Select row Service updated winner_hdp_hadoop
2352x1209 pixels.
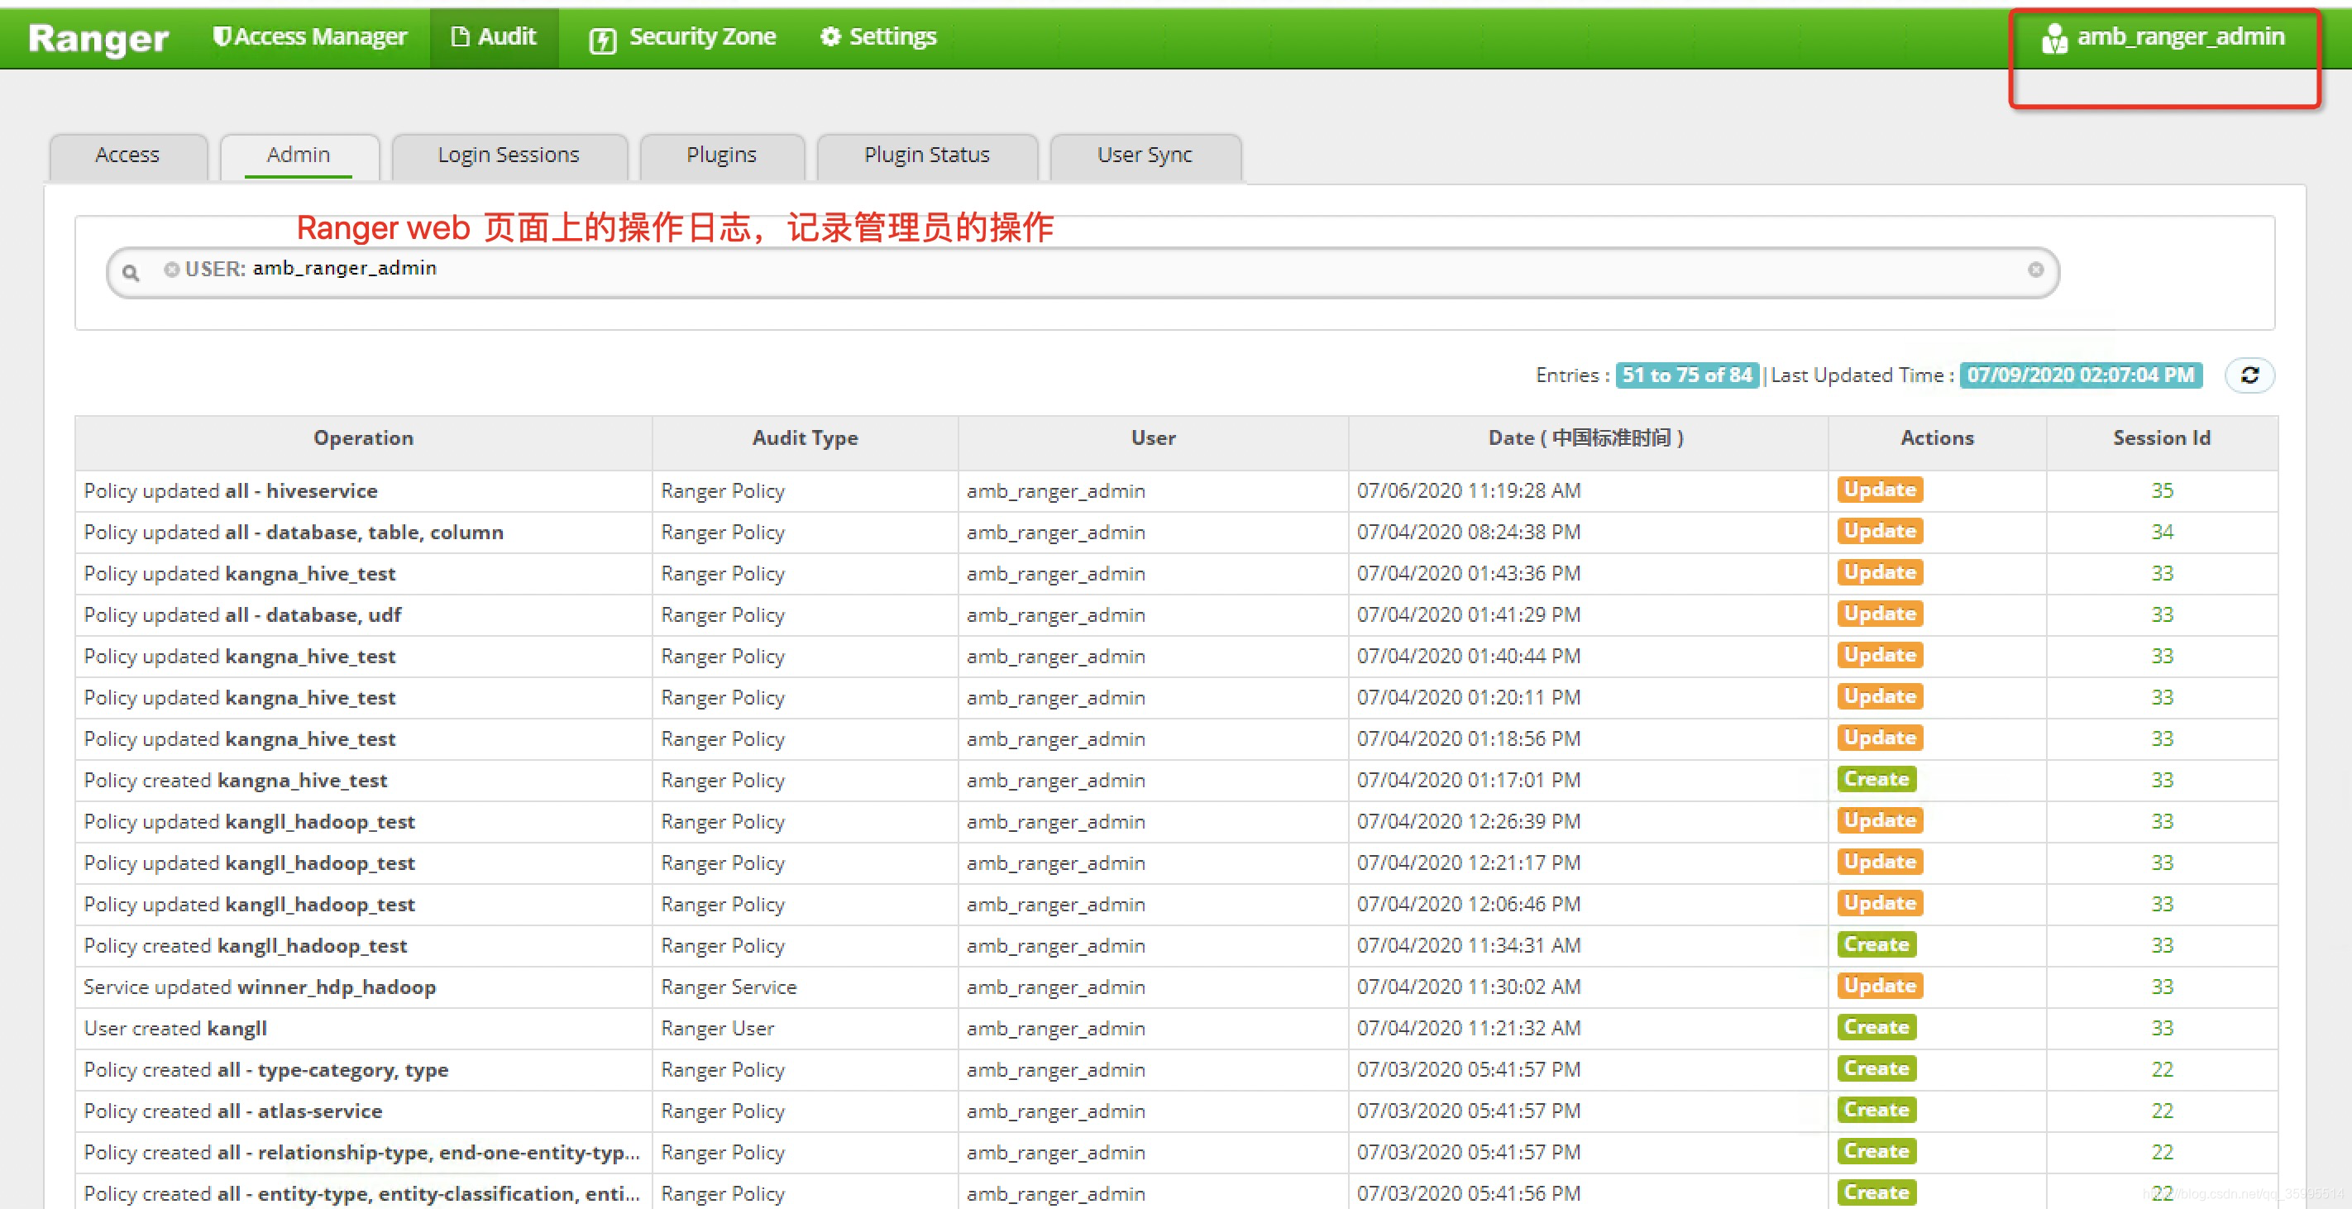tap(1176, 987)
